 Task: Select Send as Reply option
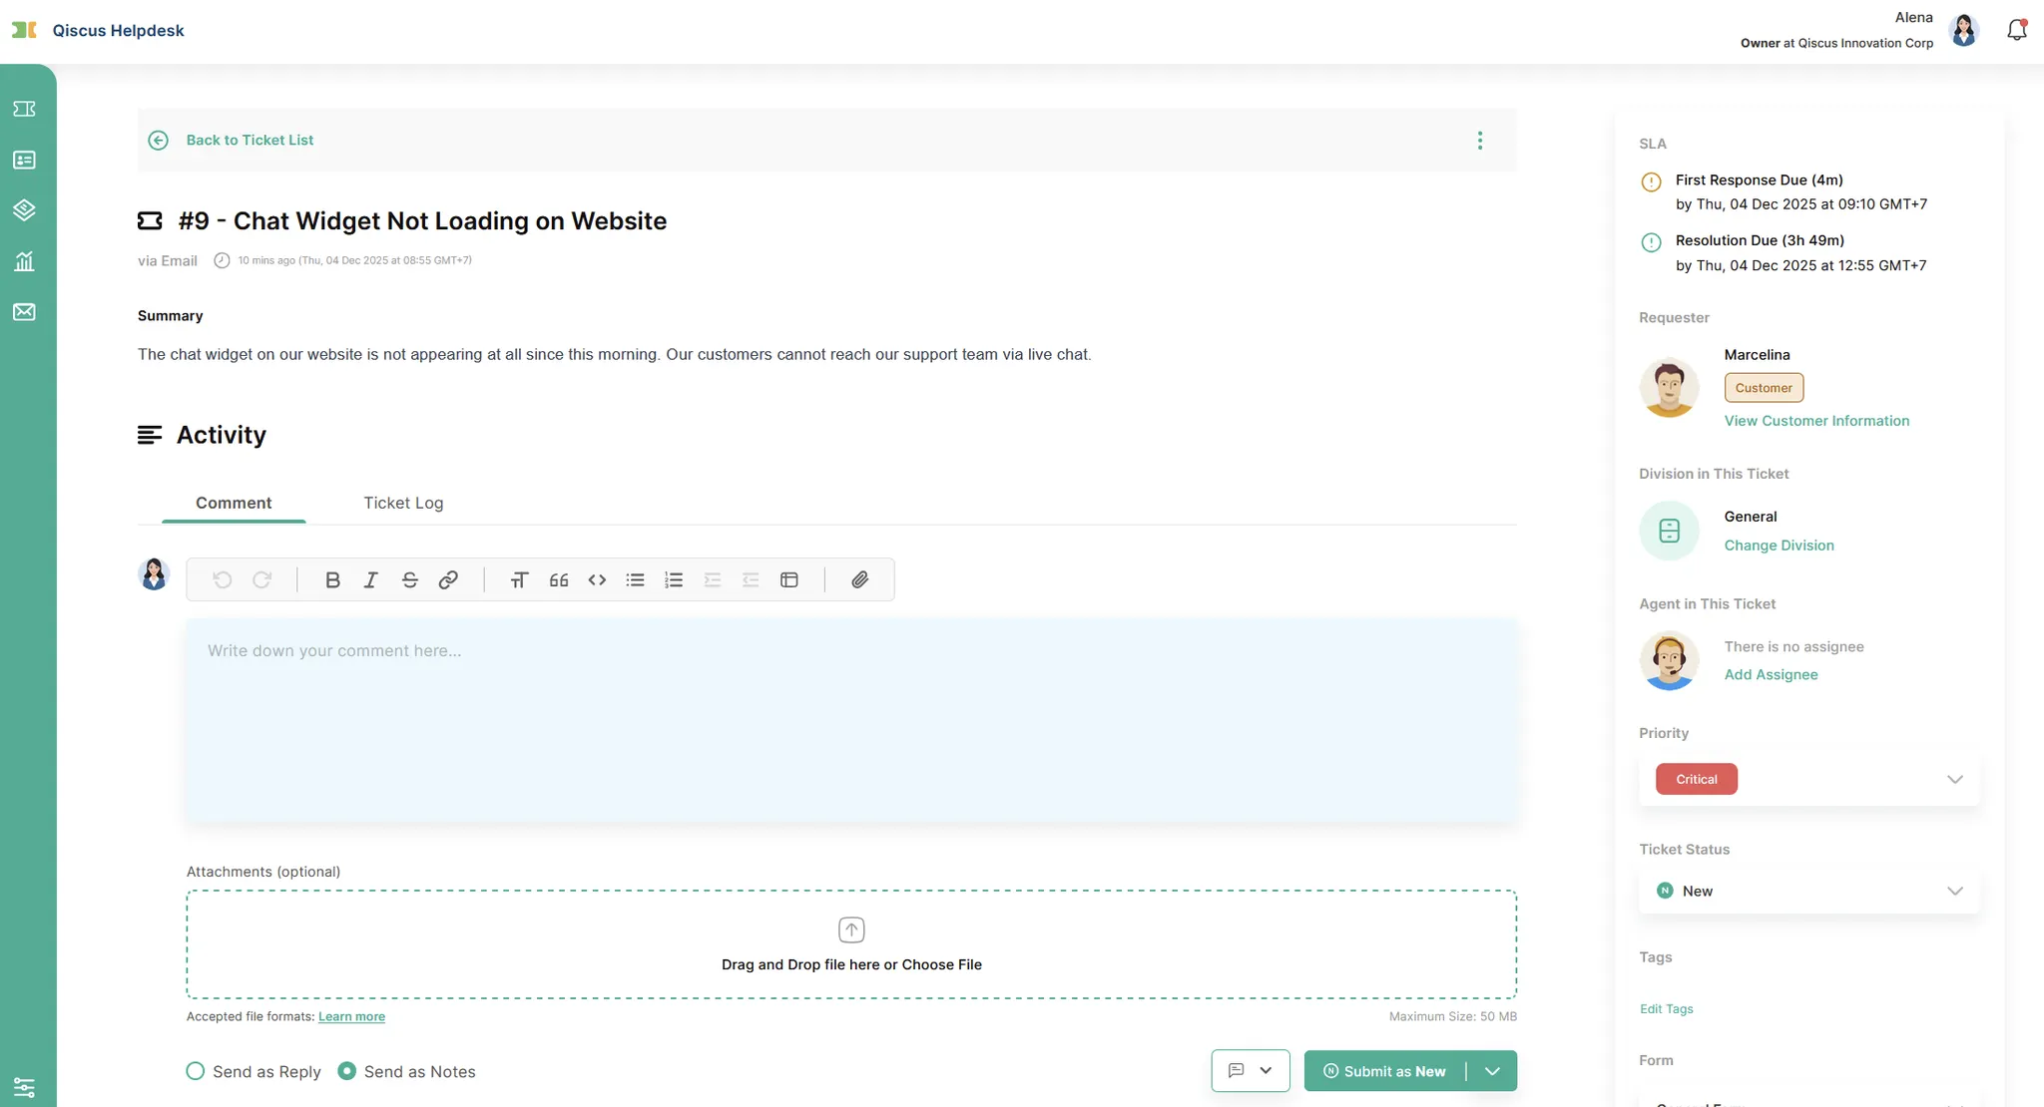(196, 1071)
